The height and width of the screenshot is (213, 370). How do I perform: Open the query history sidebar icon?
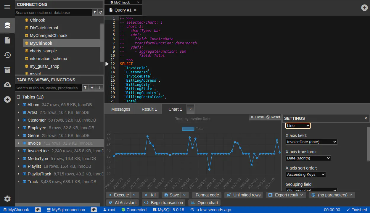click(x=7, y=55)
